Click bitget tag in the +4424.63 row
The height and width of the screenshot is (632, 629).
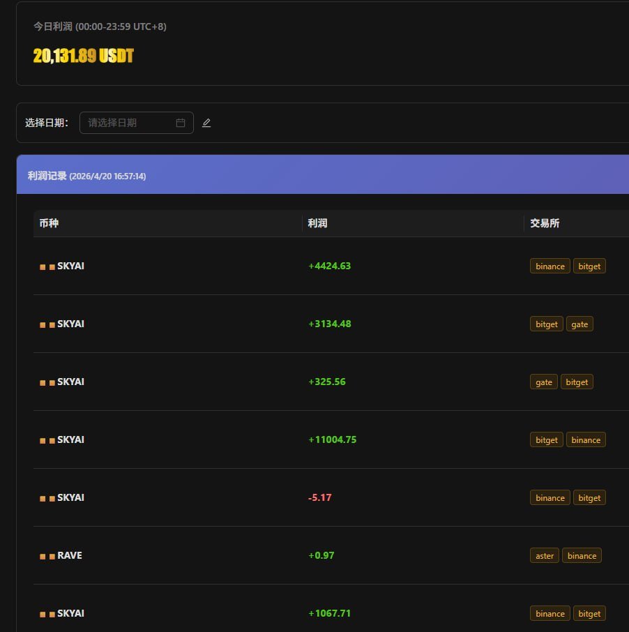coord(589,266)
